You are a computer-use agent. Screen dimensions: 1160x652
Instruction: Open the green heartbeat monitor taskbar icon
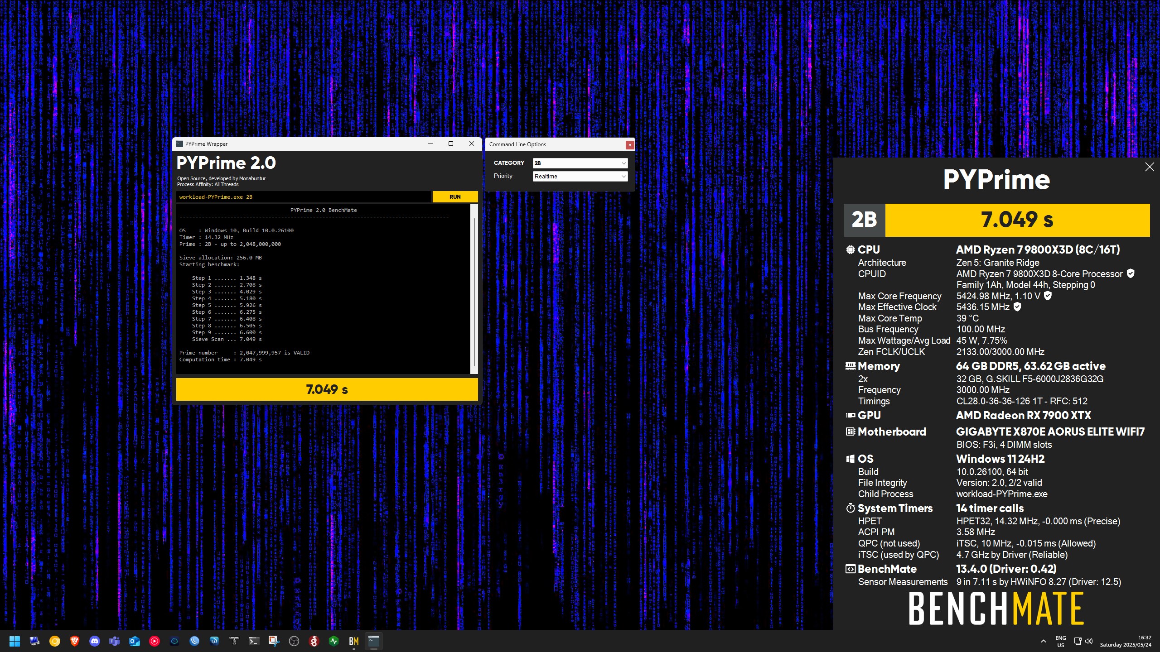pyautogui.click(x=333, y=641)
